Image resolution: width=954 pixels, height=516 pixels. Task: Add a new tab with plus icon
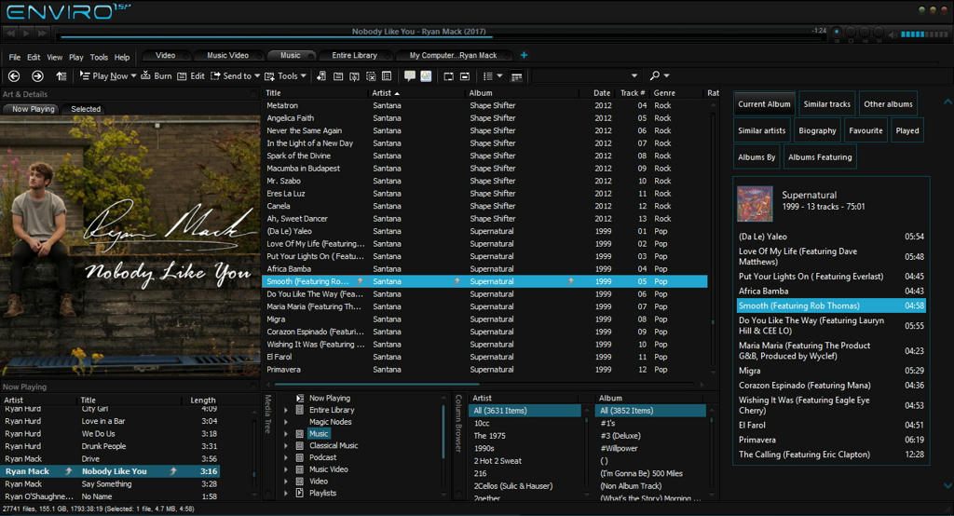524,55
